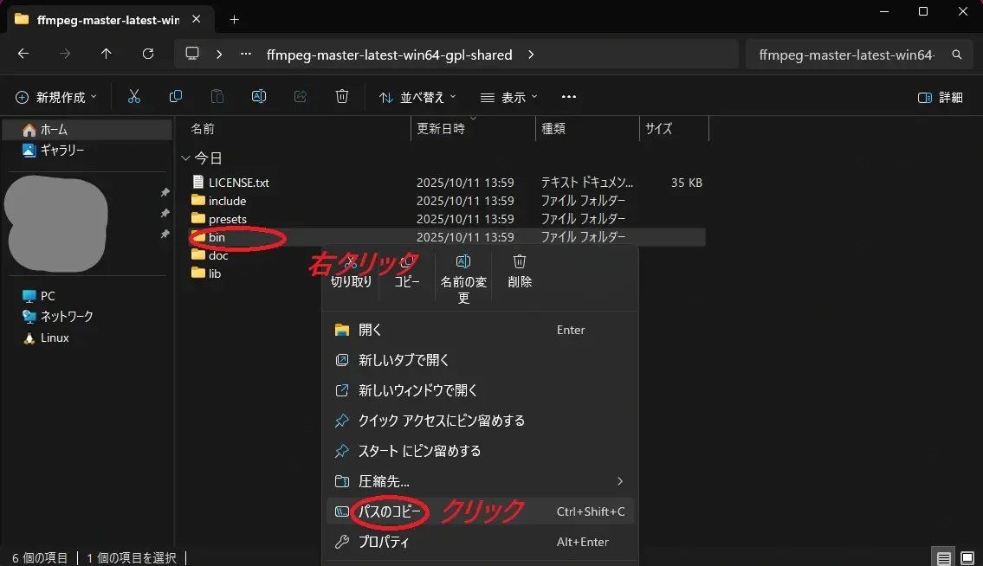The height and width of the screenshot is (566, 983).
Task: Select the Rename icon in the toolbar
Action: [x=259, y=96]
